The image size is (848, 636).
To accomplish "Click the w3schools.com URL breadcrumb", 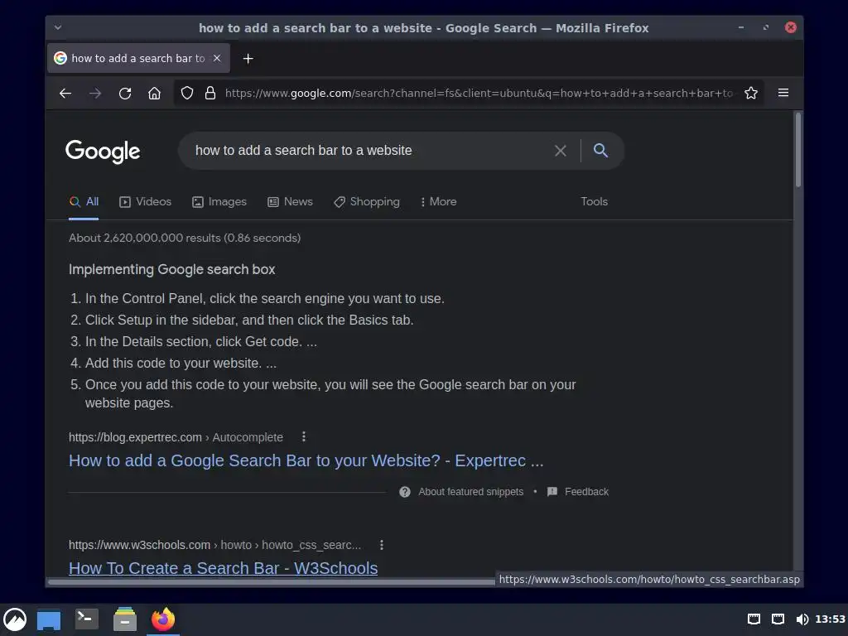I will (214, 545).
